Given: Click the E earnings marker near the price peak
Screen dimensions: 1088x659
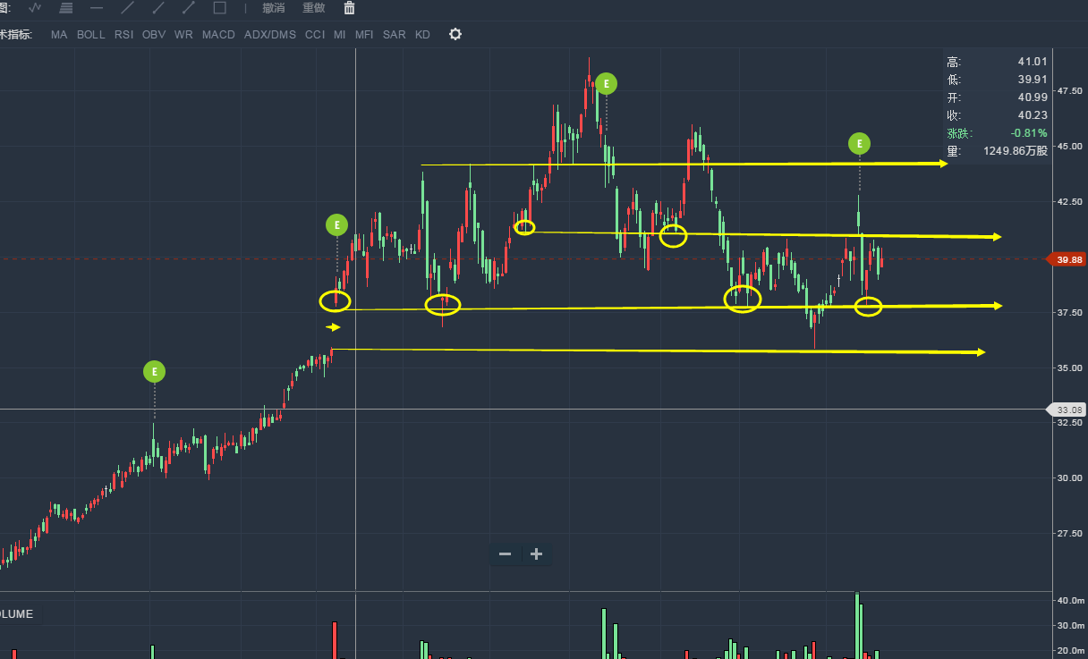Looking at the screenshot, I should pos(607,84).
